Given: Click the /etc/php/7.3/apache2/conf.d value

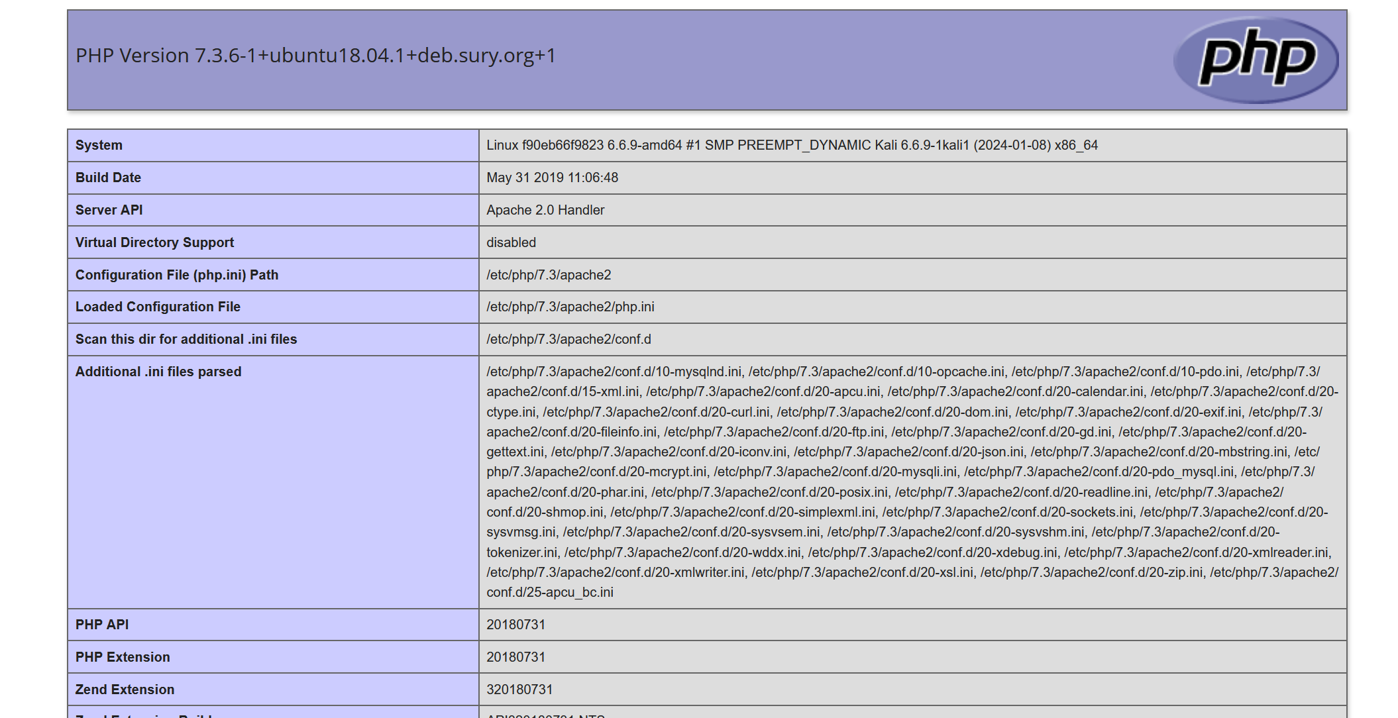Looking at the screenshot, I should pyautogui.click(x=568, y=339).
